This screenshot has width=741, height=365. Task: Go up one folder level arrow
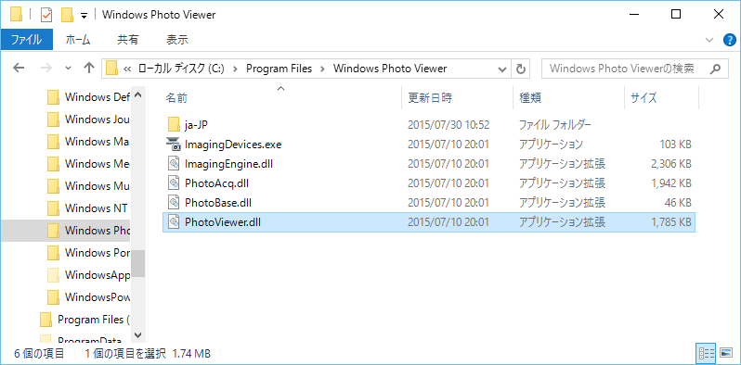coord(88,69)
